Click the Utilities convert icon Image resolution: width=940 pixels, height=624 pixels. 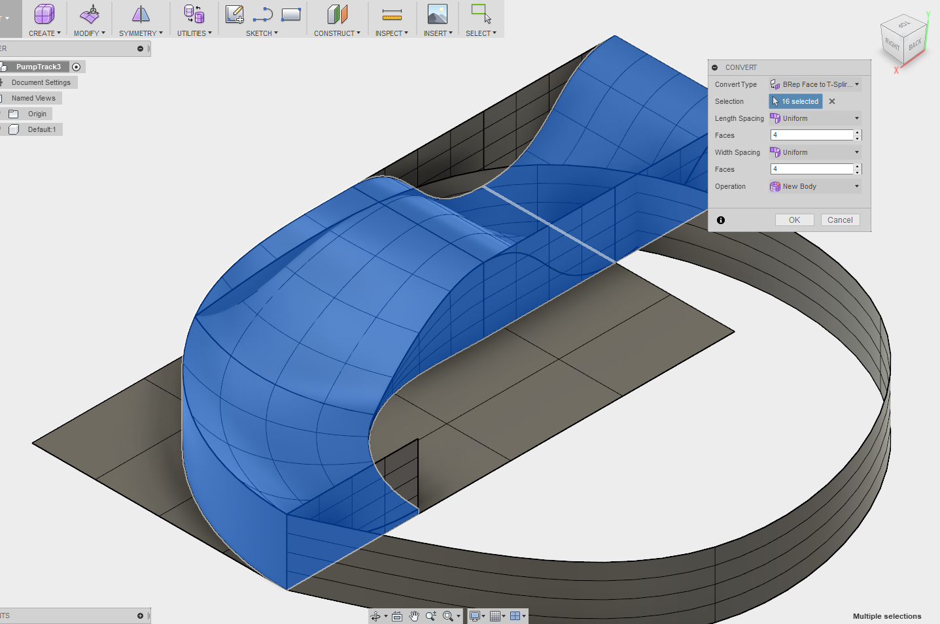click(194, 14)
